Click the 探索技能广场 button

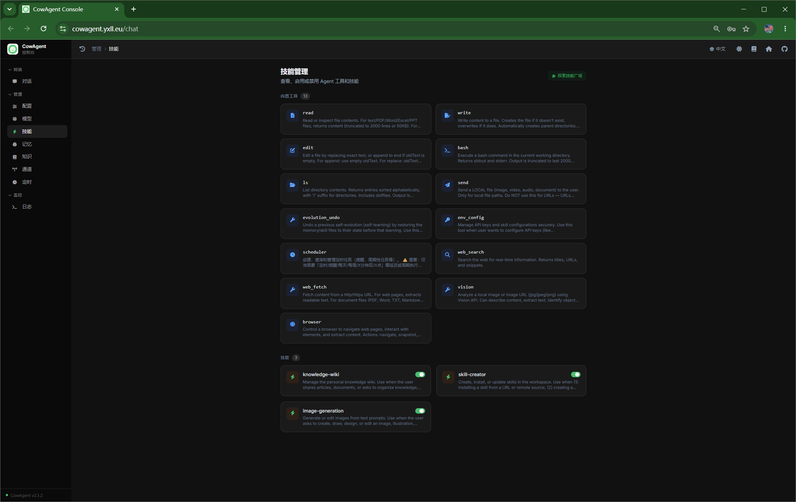pos(567,76)
